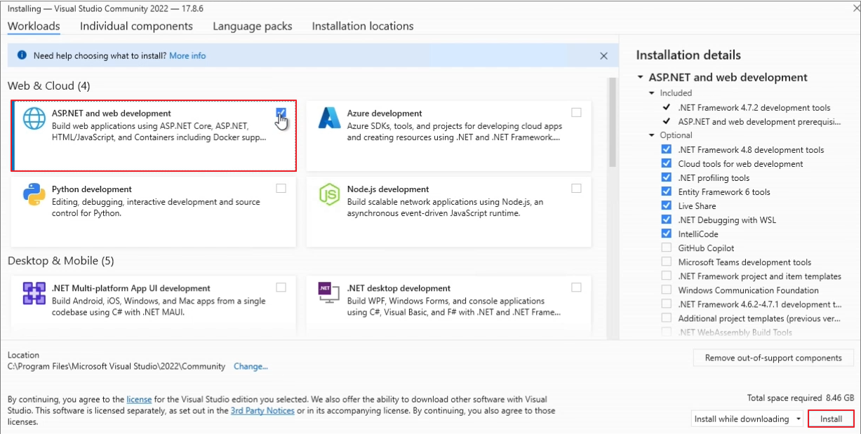Check the Node.js development workload box

[576, 188]
